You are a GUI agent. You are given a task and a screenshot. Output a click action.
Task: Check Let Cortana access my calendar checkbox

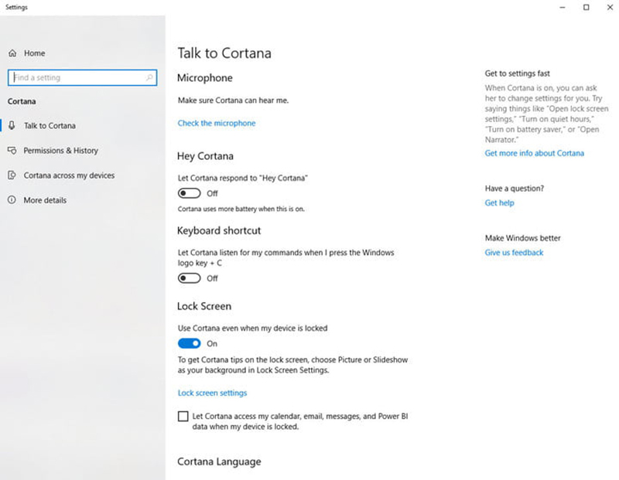point(183,416)
